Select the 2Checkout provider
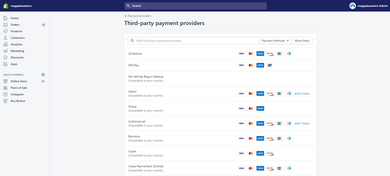Image resolution: width=390 pixels, height=176 pixels. [220, 53]
